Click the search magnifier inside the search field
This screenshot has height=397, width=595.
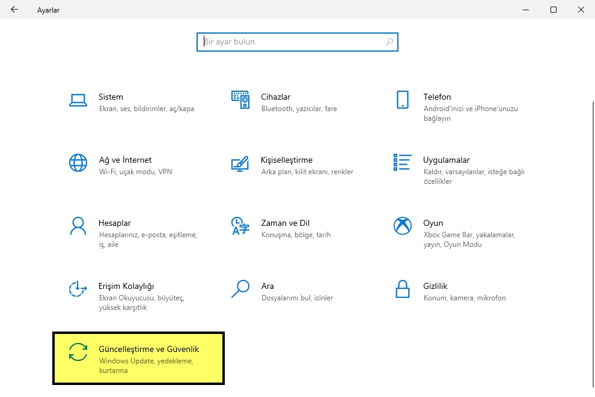pos(389,41)
